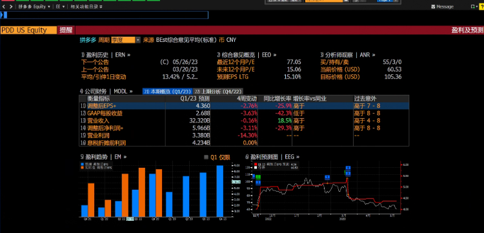Image resolution: width=484 pixels, height=233 pixels.
Task: Select the GAAP每股收益 row
Action: [244, 113]
